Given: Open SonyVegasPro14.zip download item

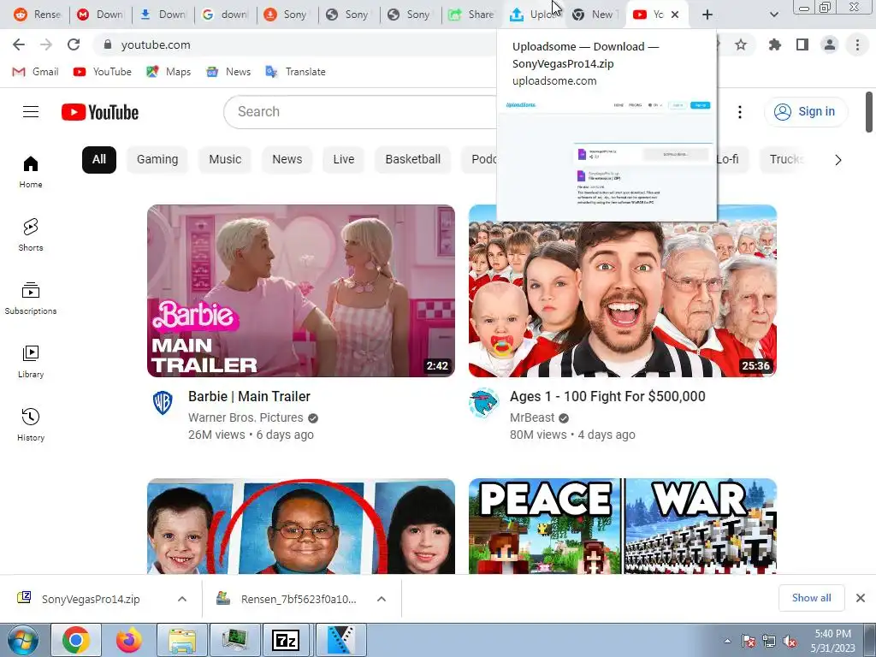Looking at the screenshot, I should pos(91,599).
